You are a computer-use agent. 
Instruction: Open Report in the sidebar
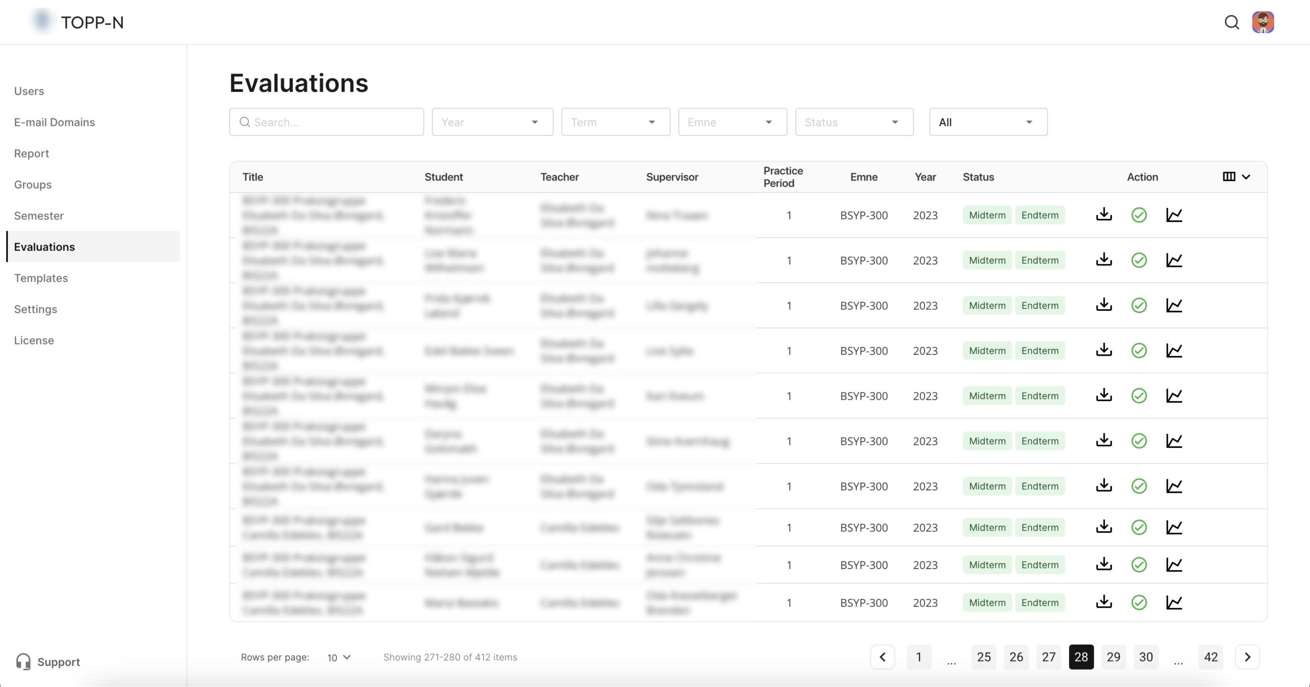pos(31,153)
